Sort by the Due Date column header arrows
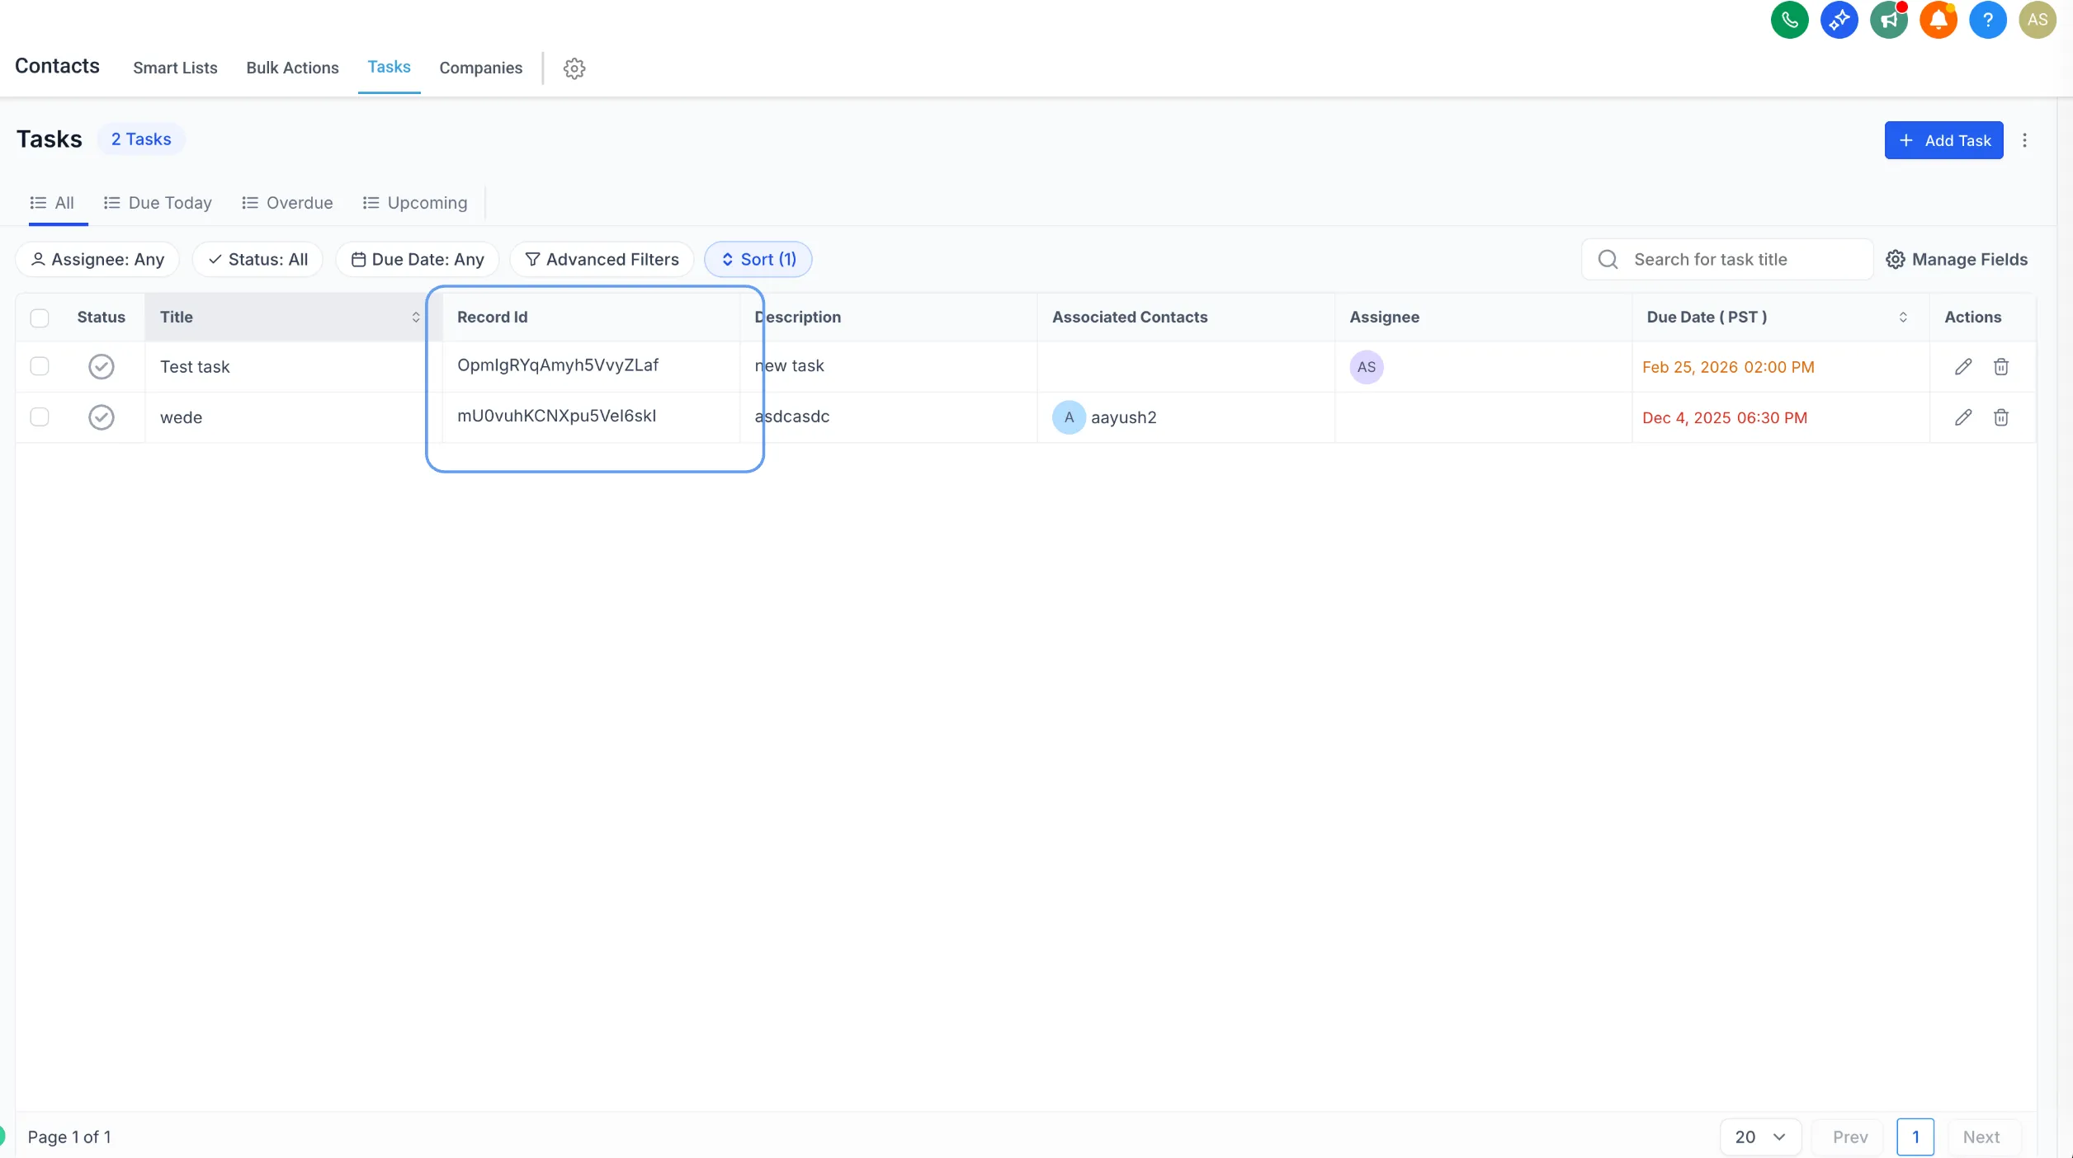 (1903, 318)
